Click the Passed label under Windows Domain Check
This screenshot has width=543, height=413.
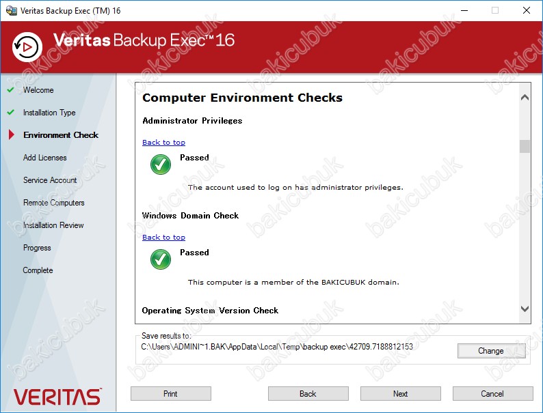pyautogui.click(x=195, y=253)
